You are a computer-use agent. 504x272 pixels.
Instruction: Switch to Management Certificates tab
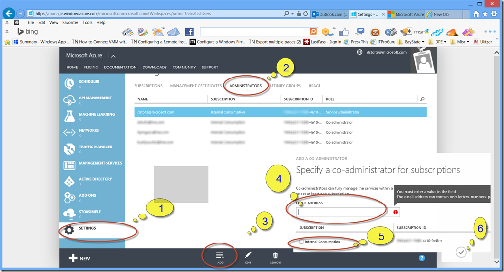(x=196, y=86)
